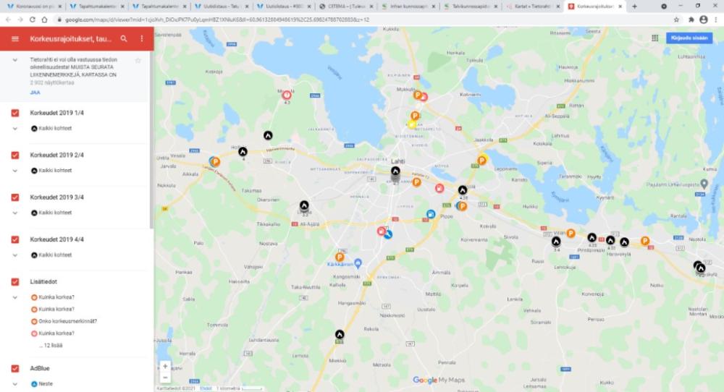Image resolution: width=724 pixels, height=392 pixels.
Task: Click the zoom in plus button on the map
Action: point(165,366)
